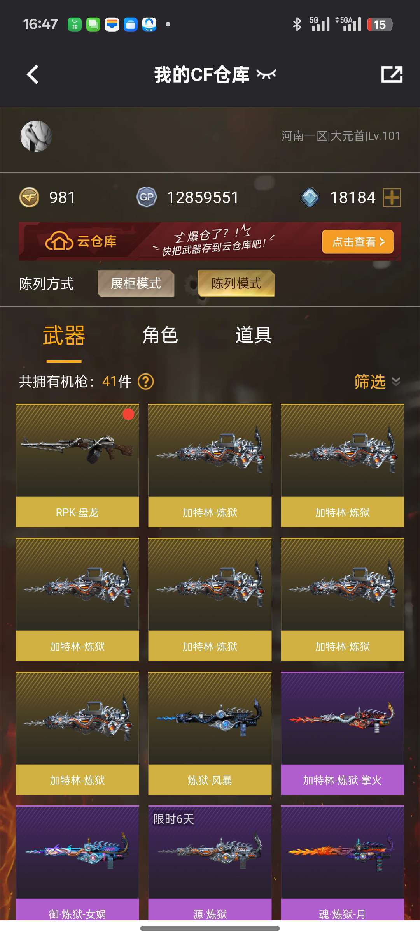Tap the 云仓库 cloud house icon

[59, 241]
